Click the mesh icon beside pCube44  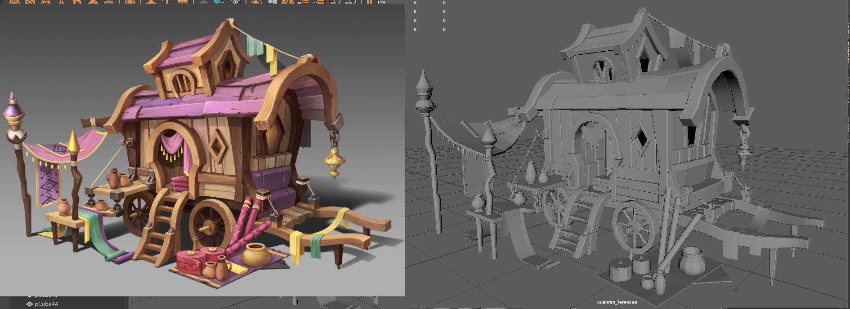coord(29,304)
